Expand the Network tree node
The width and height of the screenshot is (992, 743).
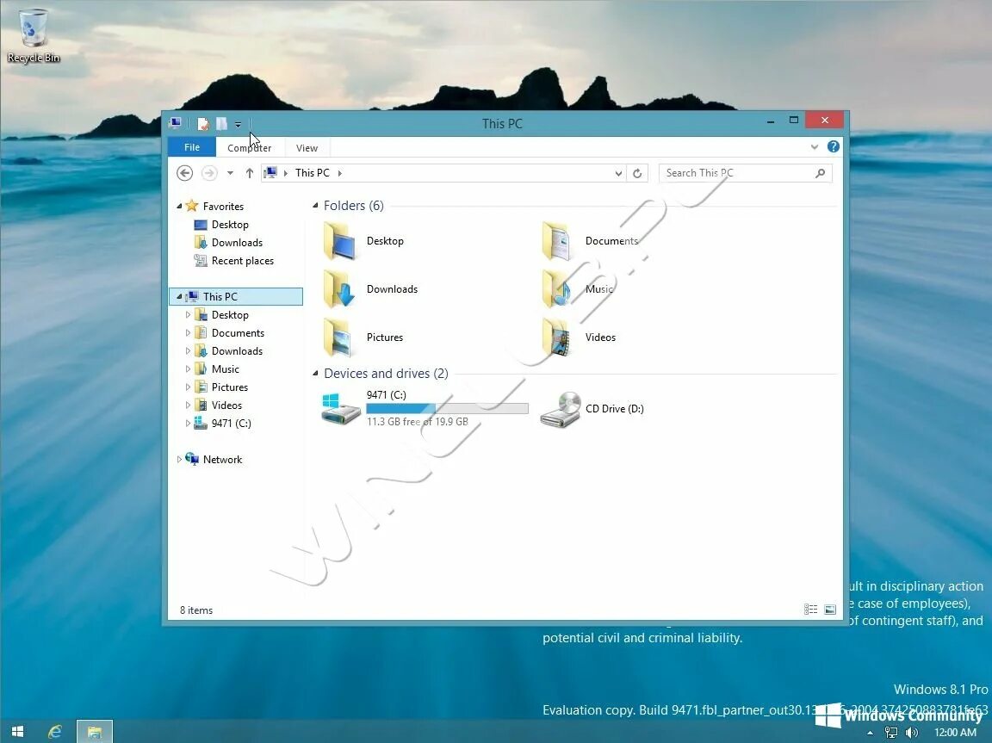click(x=179, y=460)
